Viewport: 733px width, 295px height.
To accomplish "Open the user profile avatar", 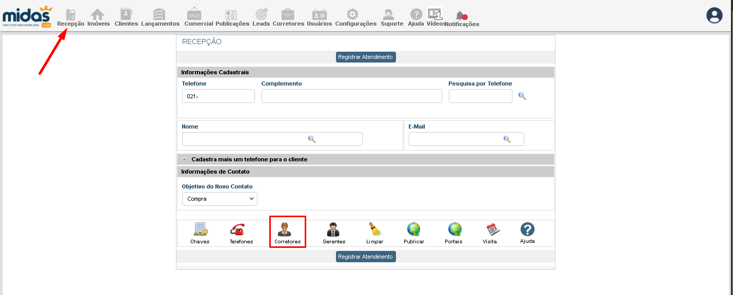I will 714,15.
